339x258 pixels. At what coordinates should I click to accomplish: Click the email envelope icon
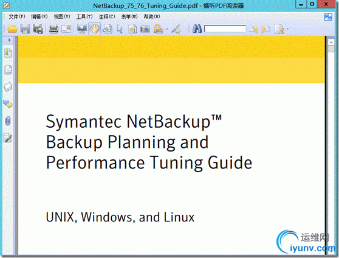tap(66, 29)
